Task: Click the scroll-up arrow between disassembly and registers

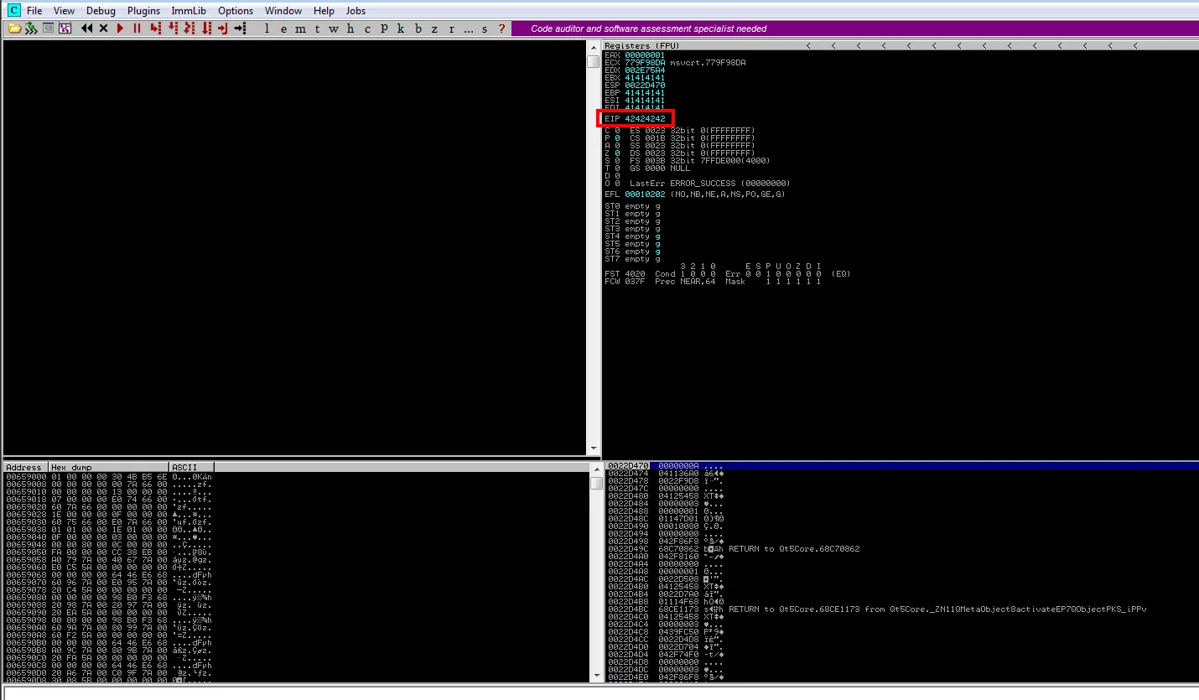Action: click(x=594, y=47)
